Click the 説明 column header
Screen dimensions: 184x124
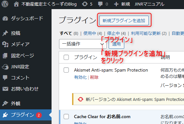tap(165, 57)
